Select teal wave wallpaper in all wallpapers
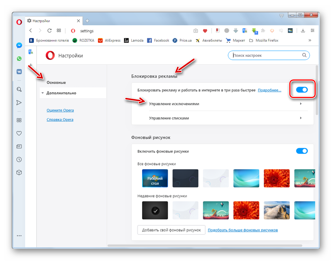This screenshot has width=332, height=261. pyautogui.click(x=246, y=178)
